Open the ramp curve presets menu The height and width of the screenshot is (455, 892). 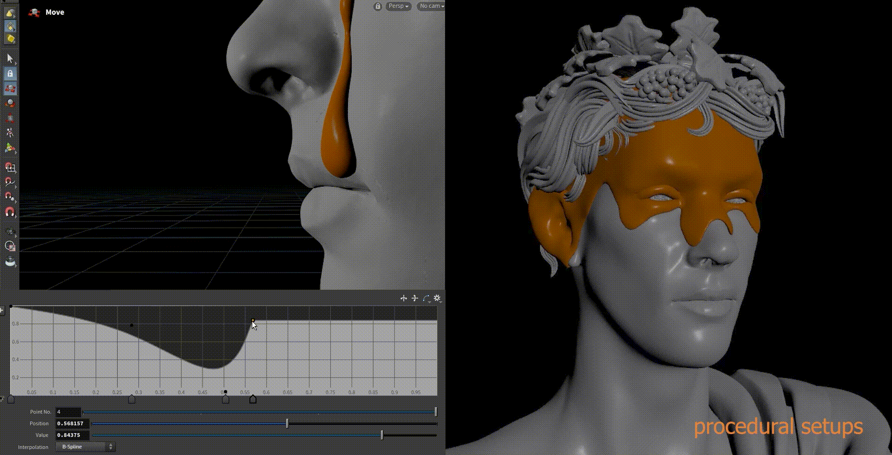(x=426, y=299)
